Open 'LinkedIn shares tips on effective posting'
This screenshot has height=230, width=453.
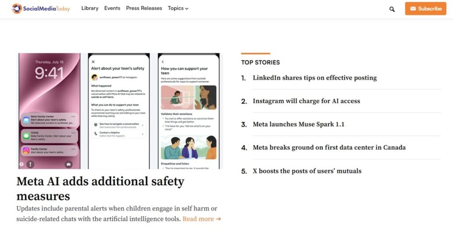click(315, 78)
